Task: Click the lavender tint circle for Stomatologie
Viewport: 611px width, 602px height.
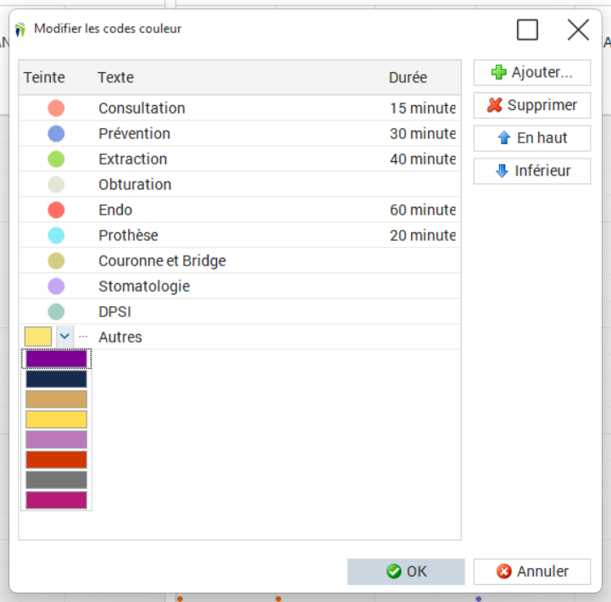Action: click(56, 287)
